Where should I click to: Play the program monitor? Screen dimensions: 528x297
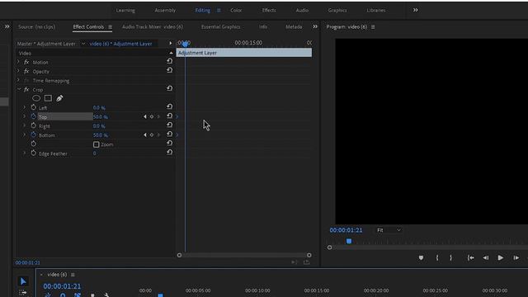501,258
